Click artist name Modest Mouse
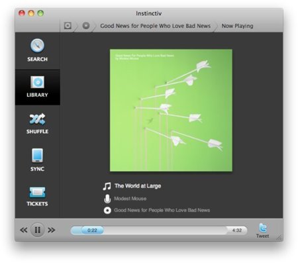This screenshot has width=298, height=263. (130, 199)
